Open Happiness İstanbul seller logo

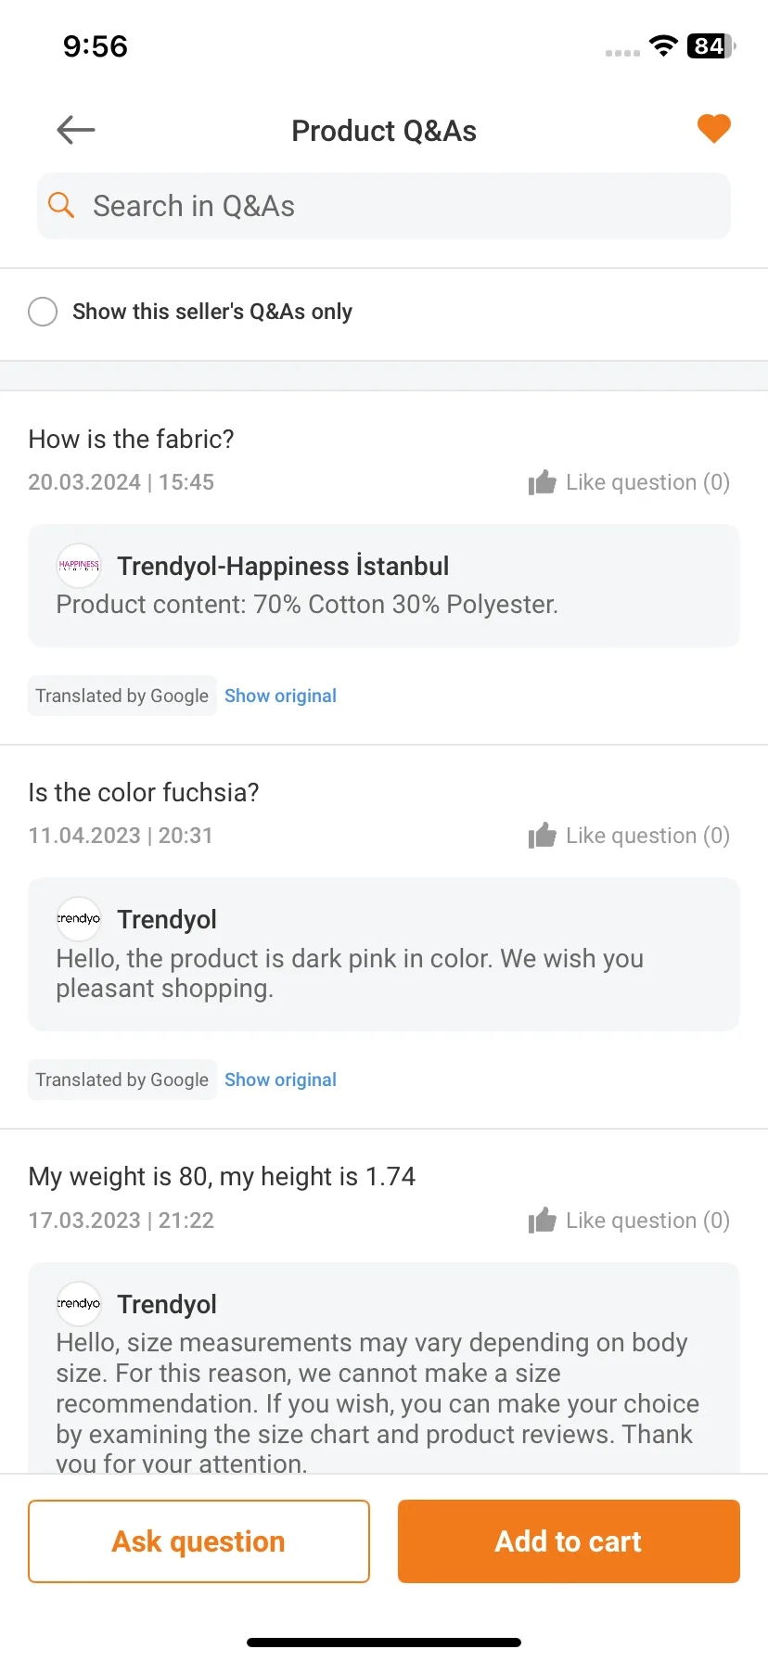click(79, 566)
